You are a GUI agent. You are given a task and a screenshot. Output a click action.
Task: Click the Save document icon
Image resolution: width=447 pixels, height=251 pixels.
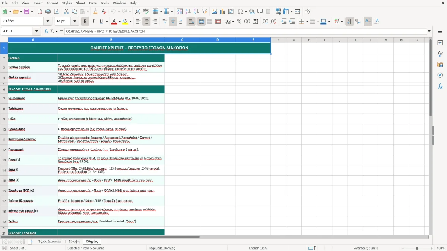pyautogui.click(x=26, y=12)
